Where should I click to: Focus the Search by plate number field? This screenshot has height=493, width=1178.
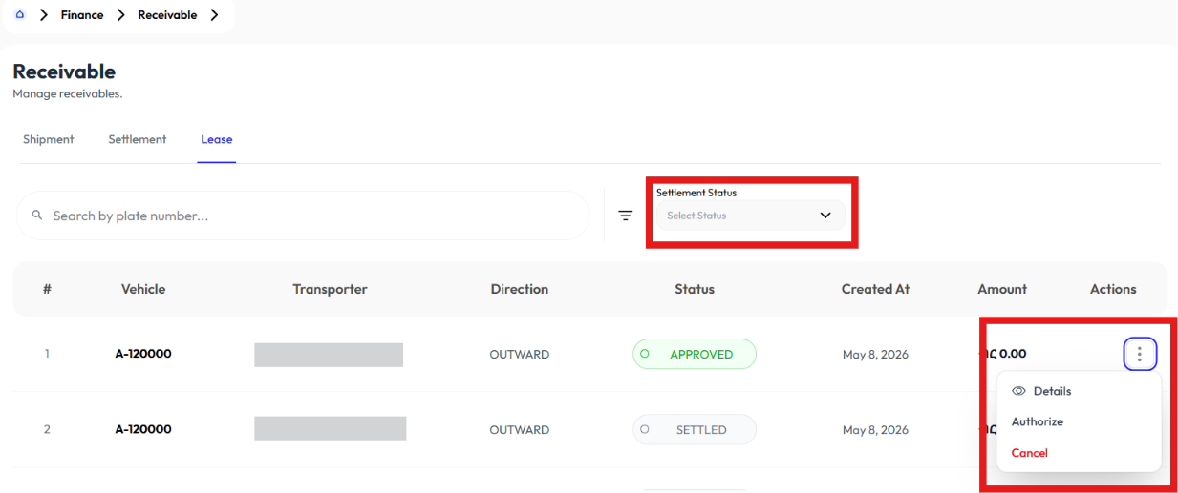click(x=303, y=216)
